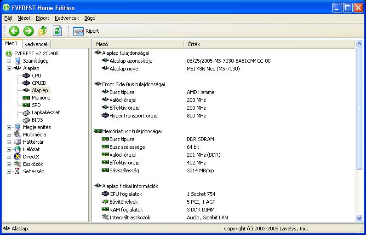Switch to the Kedvencek tab
This screenshot has height=235, width=366.
[x=37, y=44]
